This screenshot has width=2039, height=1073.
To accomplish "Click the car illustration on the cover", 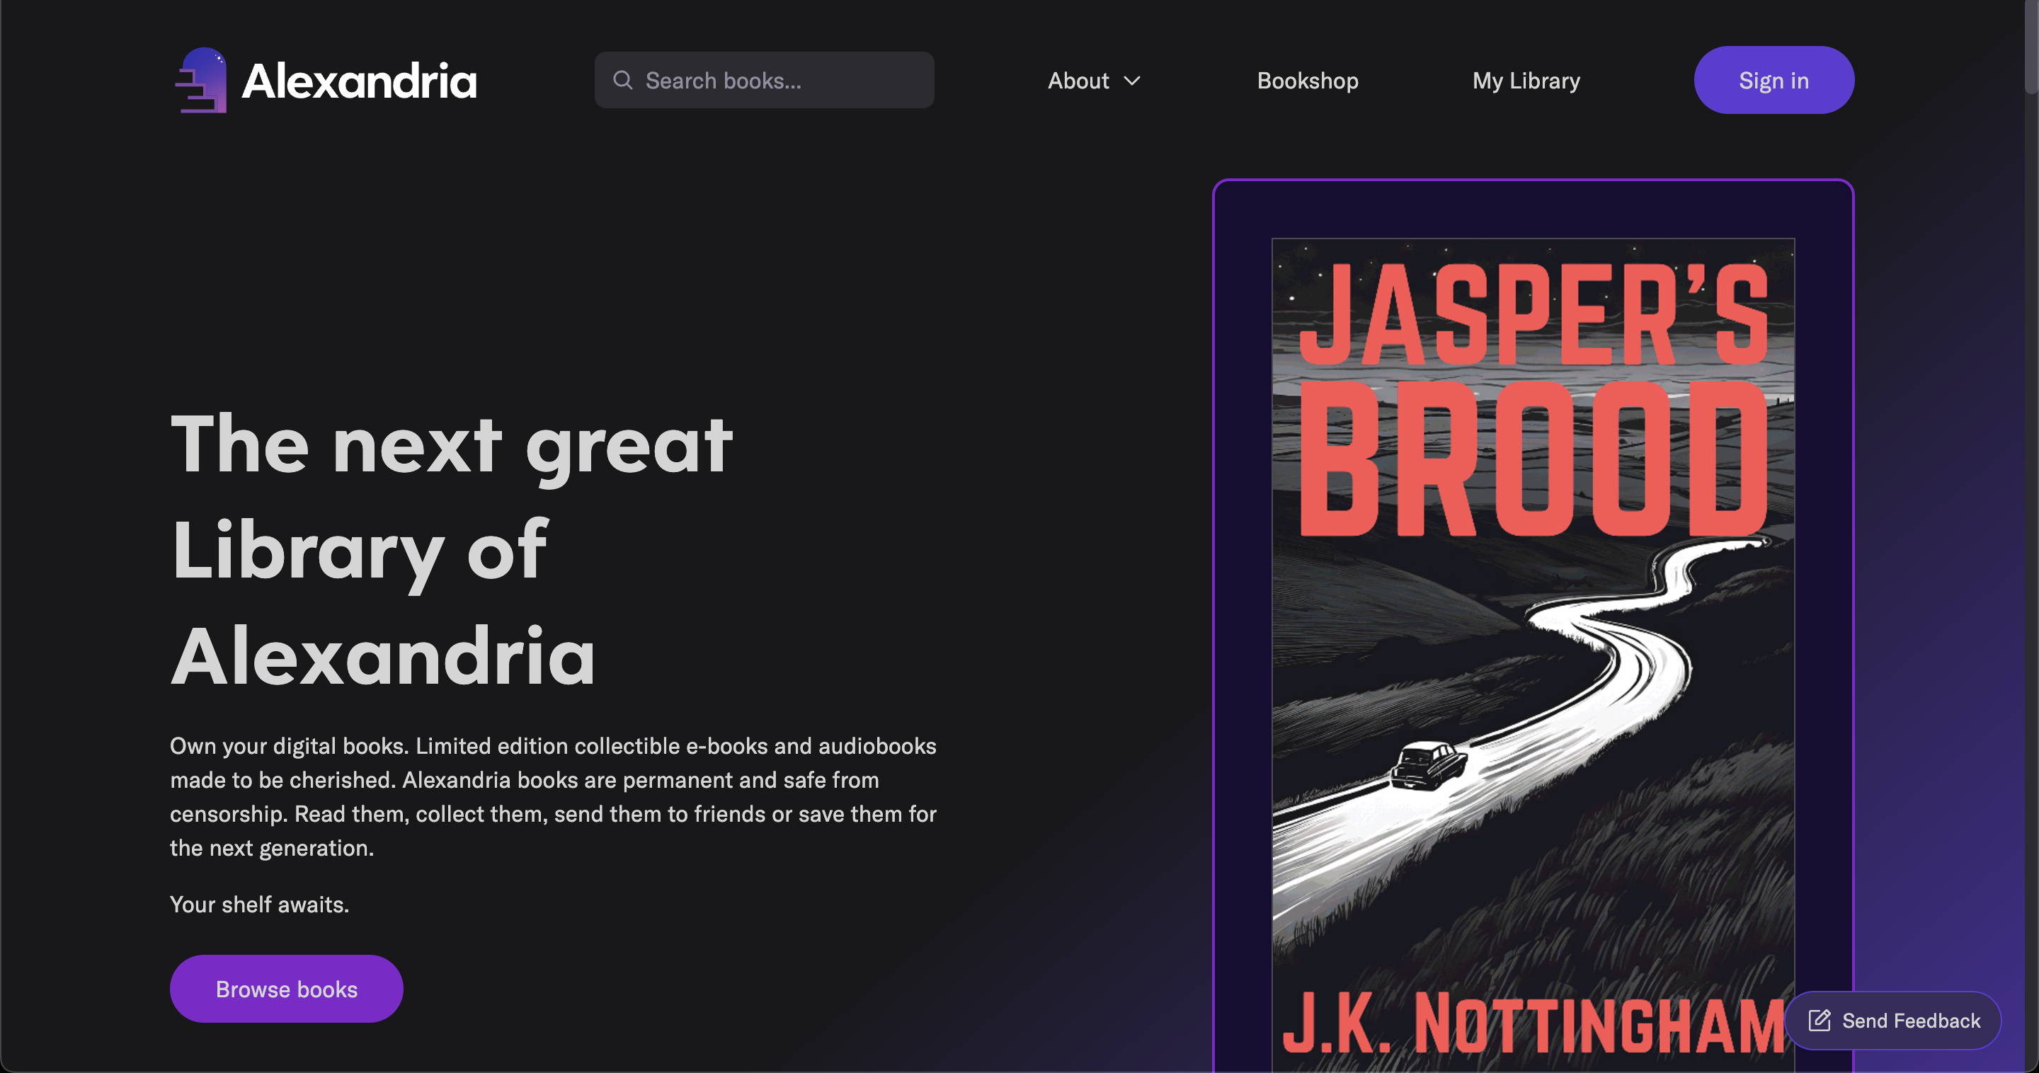I will point(1428,765).
